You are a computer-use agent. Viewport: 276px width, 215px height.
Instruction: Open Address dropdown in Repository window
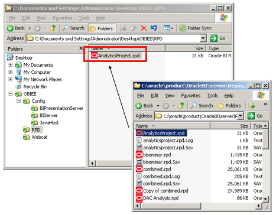click(241, 116)
